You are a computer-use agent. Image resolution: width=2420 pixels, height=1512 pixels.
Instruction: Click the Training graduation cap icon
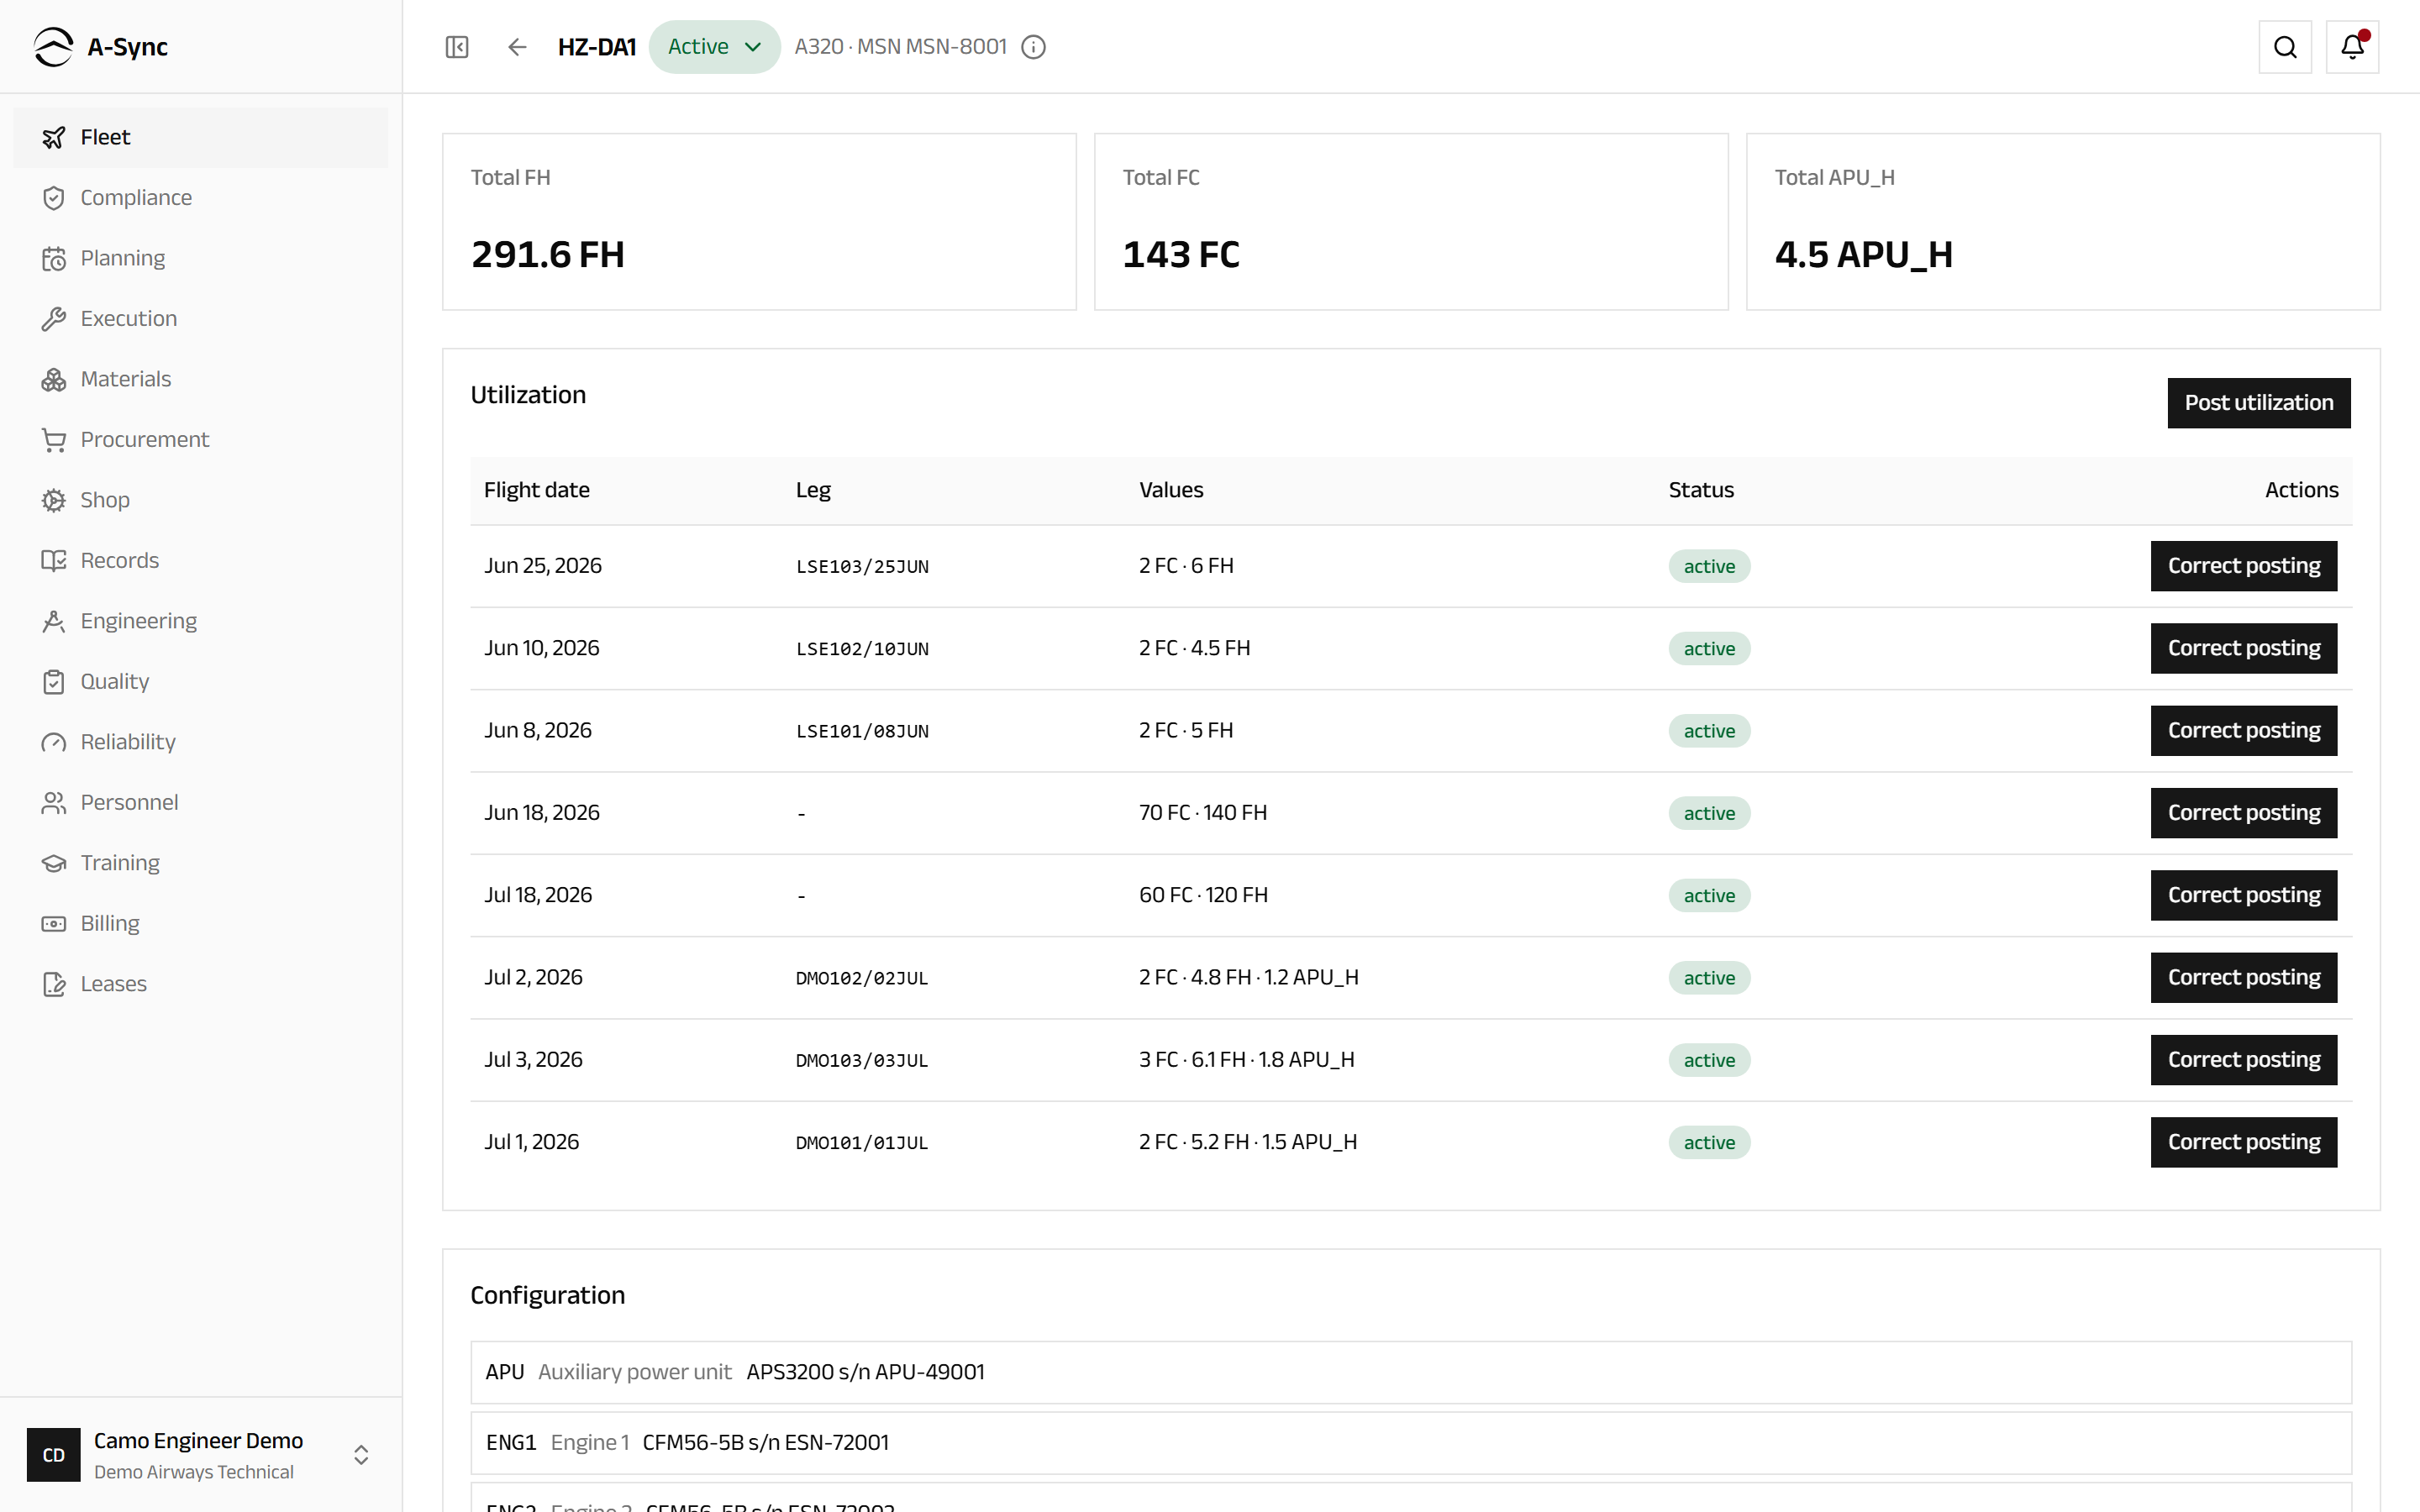click(54, 863)
